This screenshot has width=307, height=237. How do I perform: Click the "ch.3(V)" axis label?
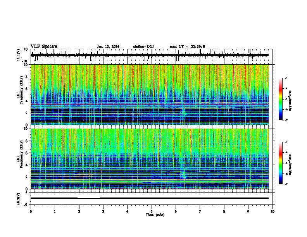19,199
